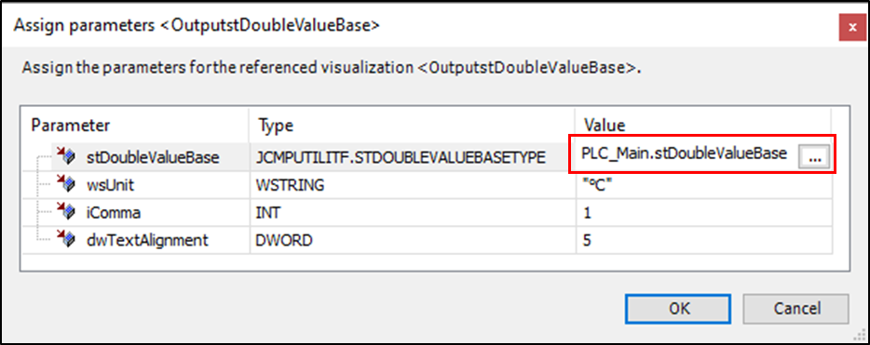Click the dwTextAlignment parameter icon
Screen dimensions: 870x345
[65, 240]
